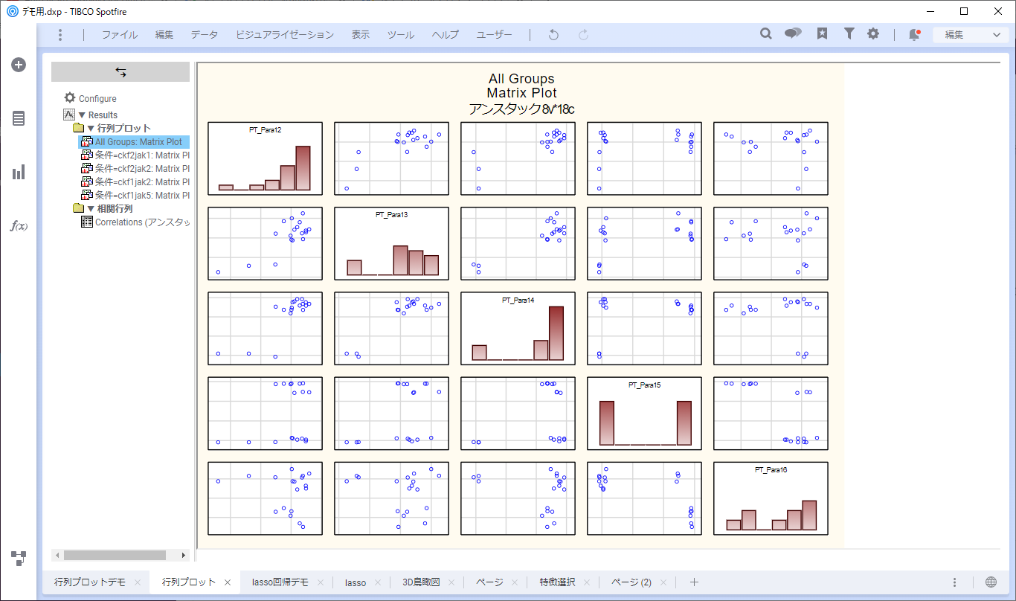The width and height of the screenshot is (1016, 601).
Task: Add a new page with plus tab button
Action: tap(694, 582)
